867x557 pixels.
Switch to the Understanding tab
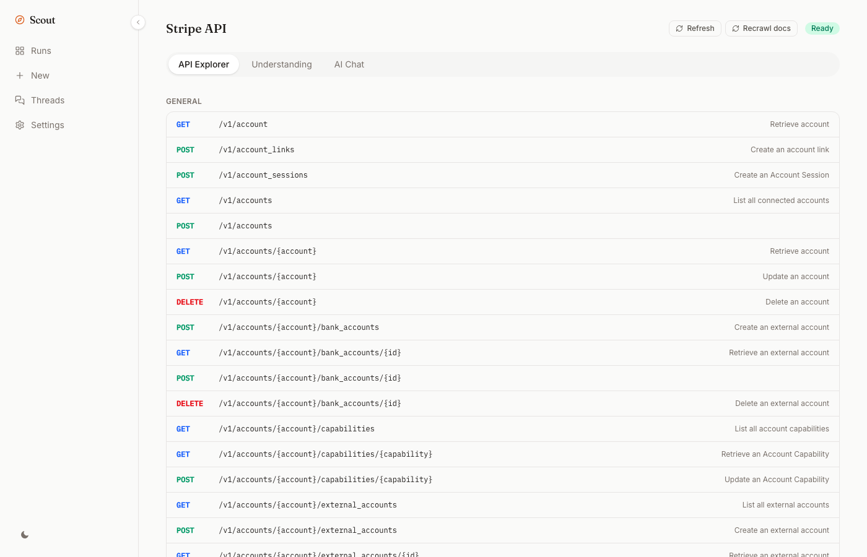(282, 64)
